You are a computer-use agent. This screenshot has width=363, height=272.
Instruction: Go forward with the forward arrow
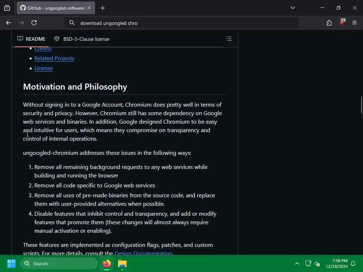tap(21, 23)
